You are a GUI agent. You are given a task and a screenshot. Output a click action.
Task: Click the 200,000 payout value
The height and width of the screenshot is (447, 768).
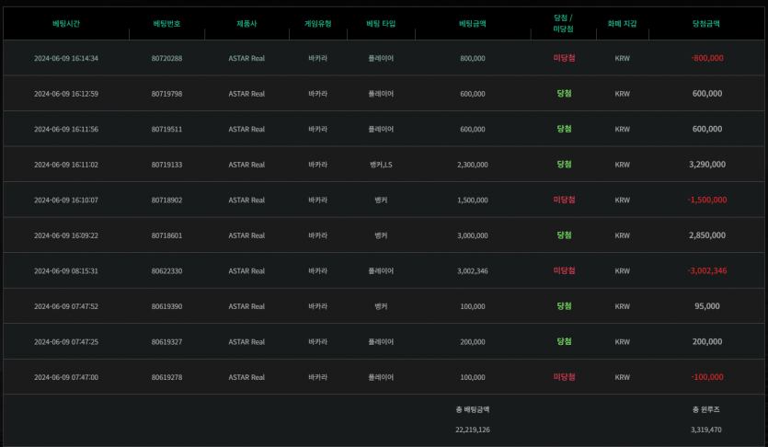[706, 342]
